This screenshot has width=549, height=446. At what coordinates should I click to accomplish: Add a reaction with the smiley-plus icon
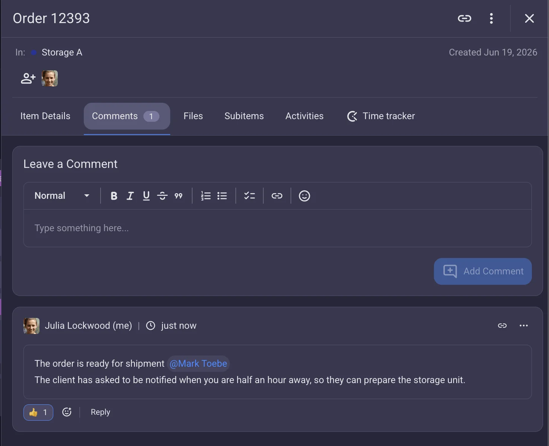[x=67, y=412]
